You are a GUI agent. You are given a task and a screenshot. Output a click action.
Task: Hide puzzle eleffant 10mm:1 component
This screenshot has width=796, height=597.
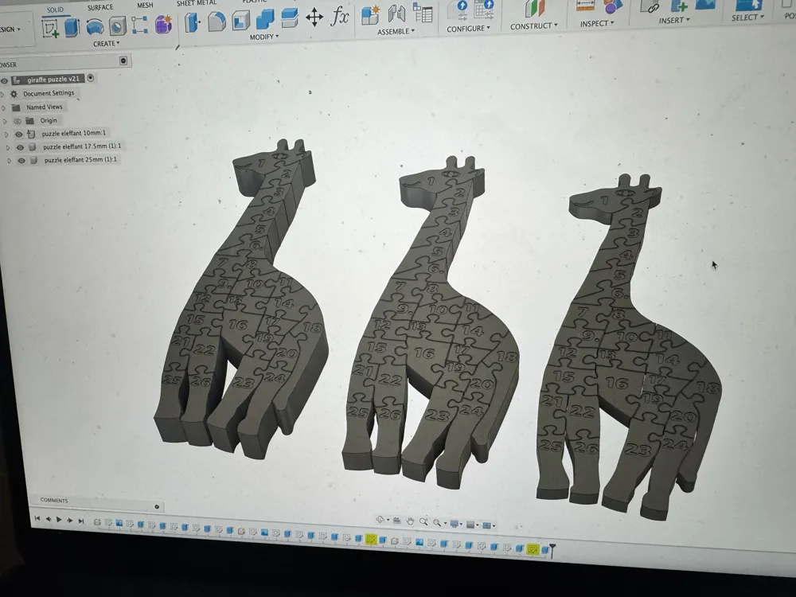point(19,134)
